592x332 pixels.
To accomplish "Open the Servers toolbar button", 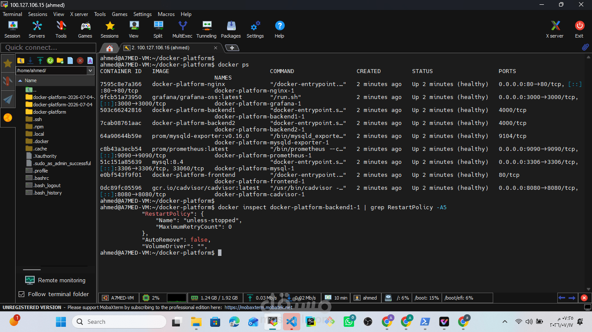I will tap(37, 29).
